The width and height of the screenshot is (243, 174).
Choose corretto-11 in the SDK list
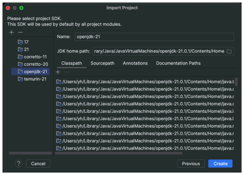[32, 57]
